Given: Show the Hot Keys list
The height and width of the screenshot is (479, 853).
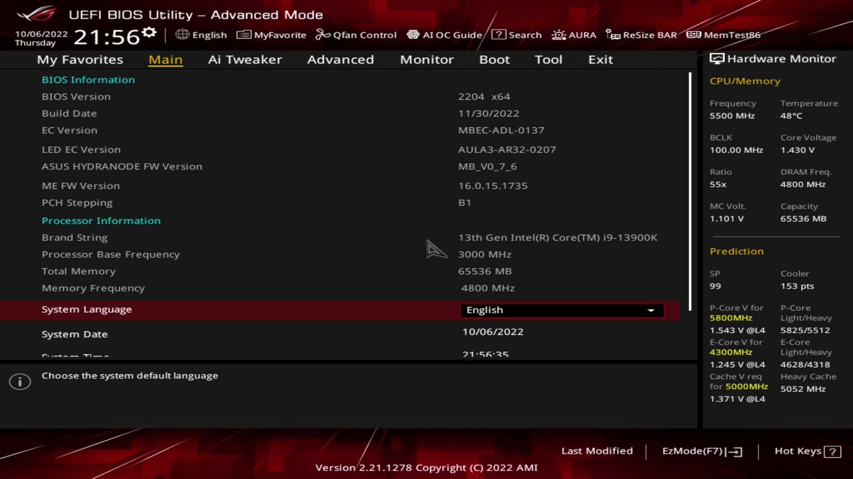Looking at the screenshot, I should [x=807, y=451].
